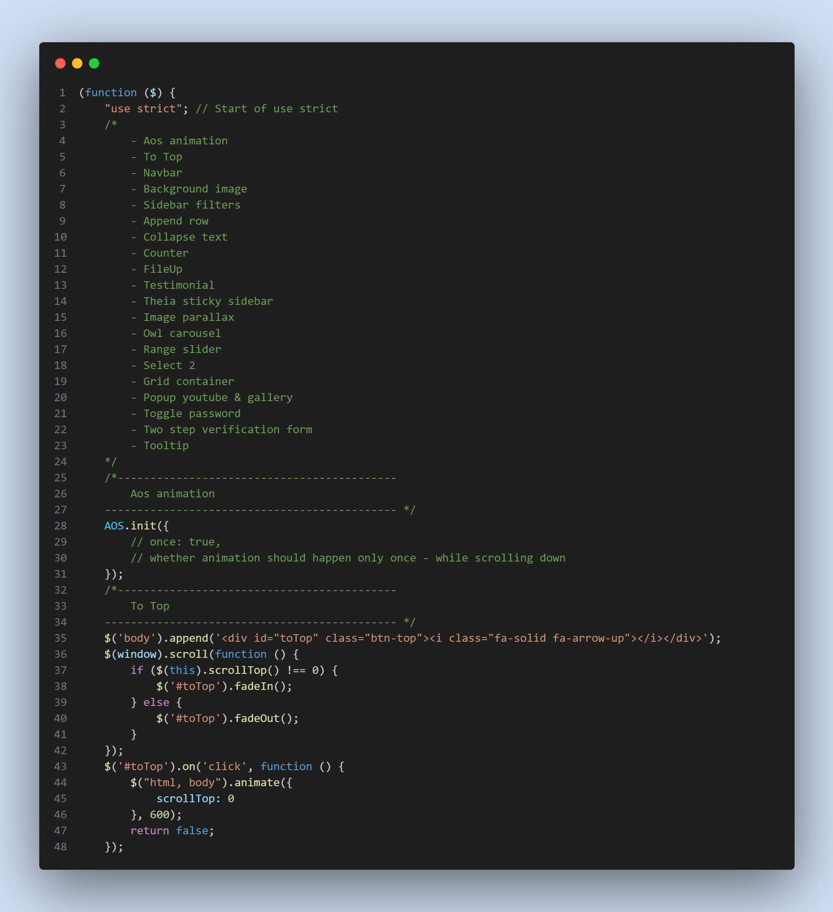Click the fadeOut method call
Viewport: 833px width, 912px height.
tap(257, 718)
